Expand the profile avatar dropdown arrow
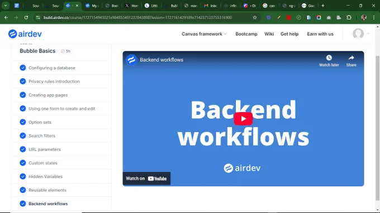This screenshot has width=380, height=213. point(368,34)
